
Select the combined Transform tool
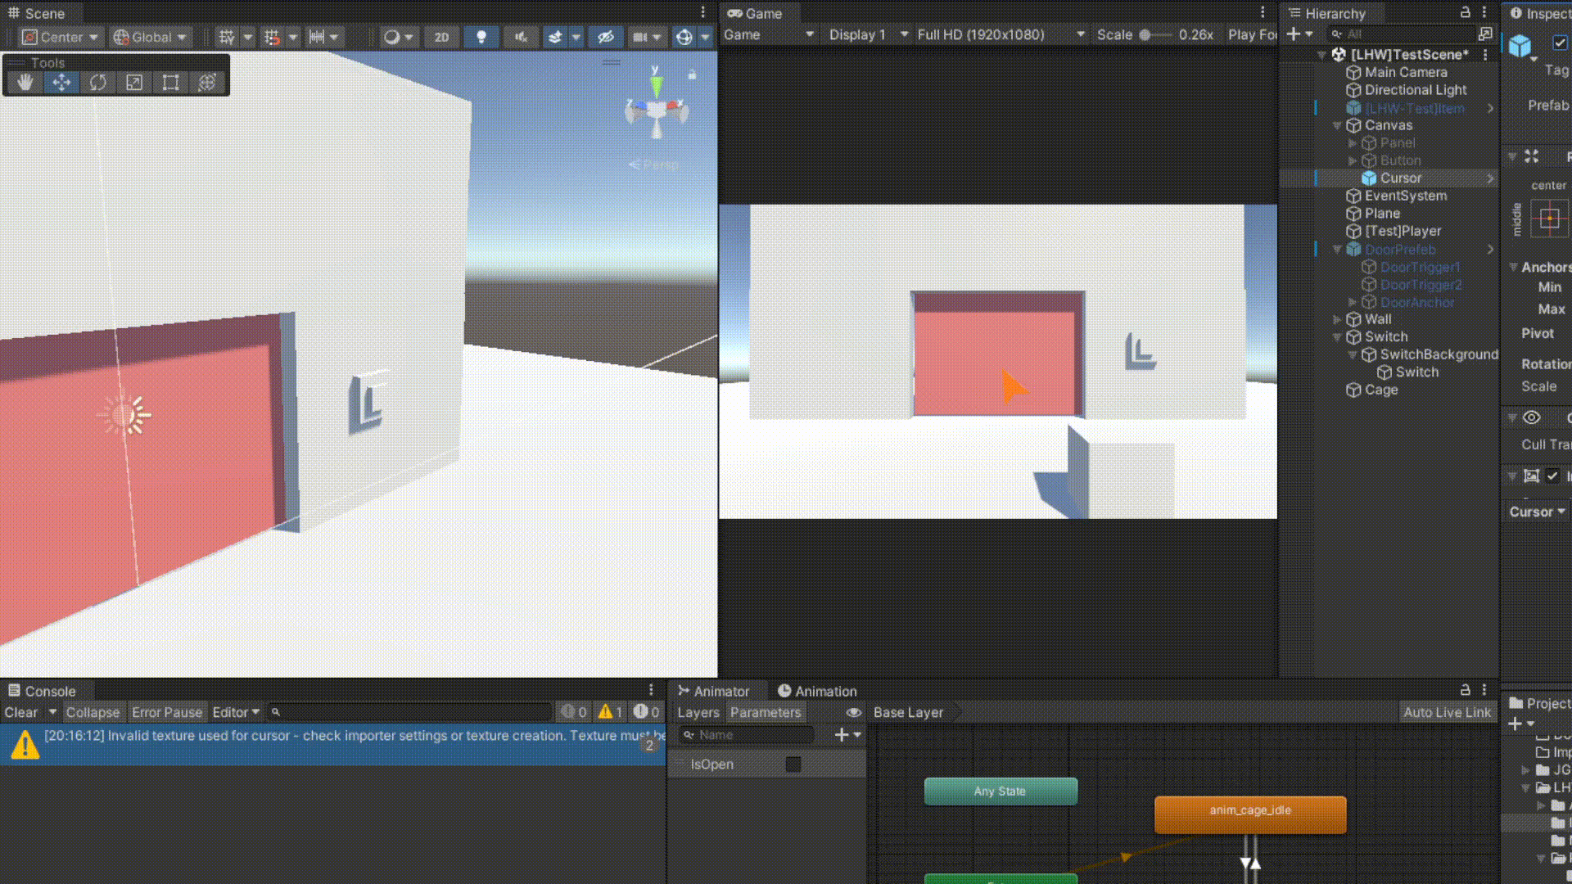click(207, 83)
